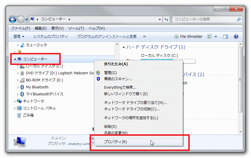Select the BD-ROM ドライブ (E:) drive

[44, 80]
